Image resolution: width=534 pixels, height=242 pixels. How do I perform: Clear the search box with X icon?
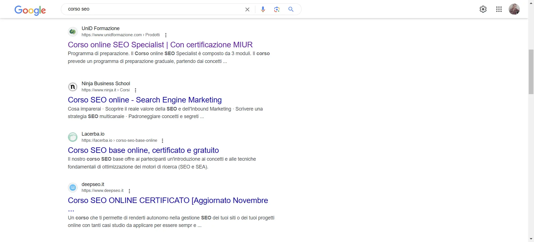point(247,9)
